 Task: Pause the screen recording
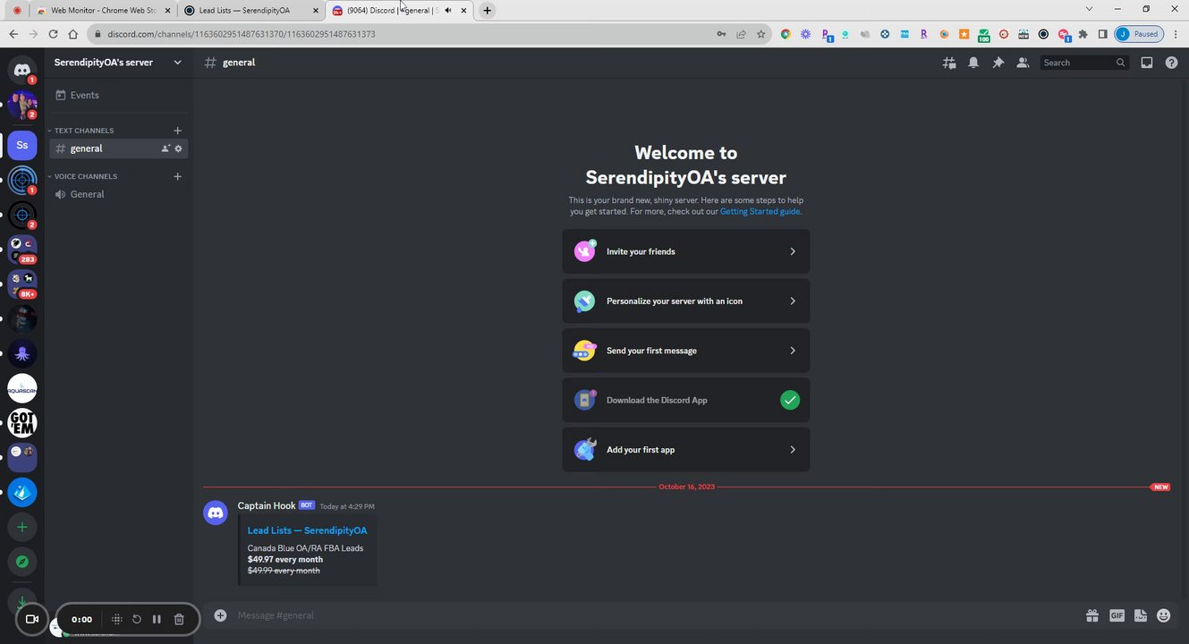tap(157, 619)
